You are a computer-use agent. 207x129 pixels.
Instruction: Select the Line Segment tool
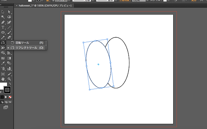pos(9,27)
